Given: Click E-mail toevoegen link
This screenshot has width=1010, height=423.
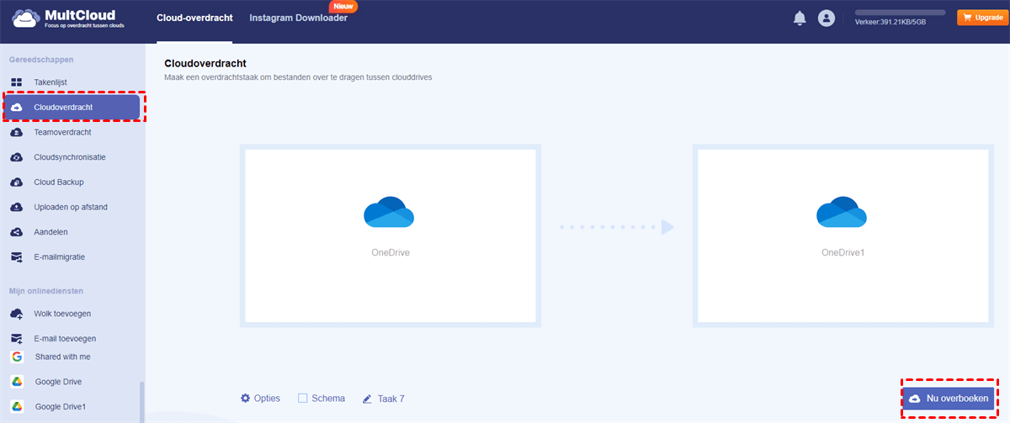Looking at the screenshot, I should click(x=65, y=338).
